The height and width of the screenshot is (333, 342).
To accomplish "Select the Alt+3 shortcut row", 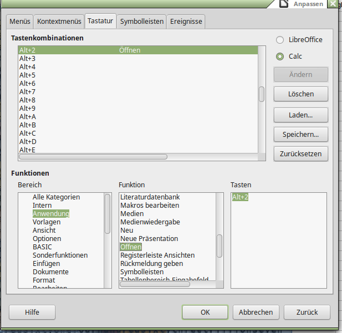I will (138, 58).
